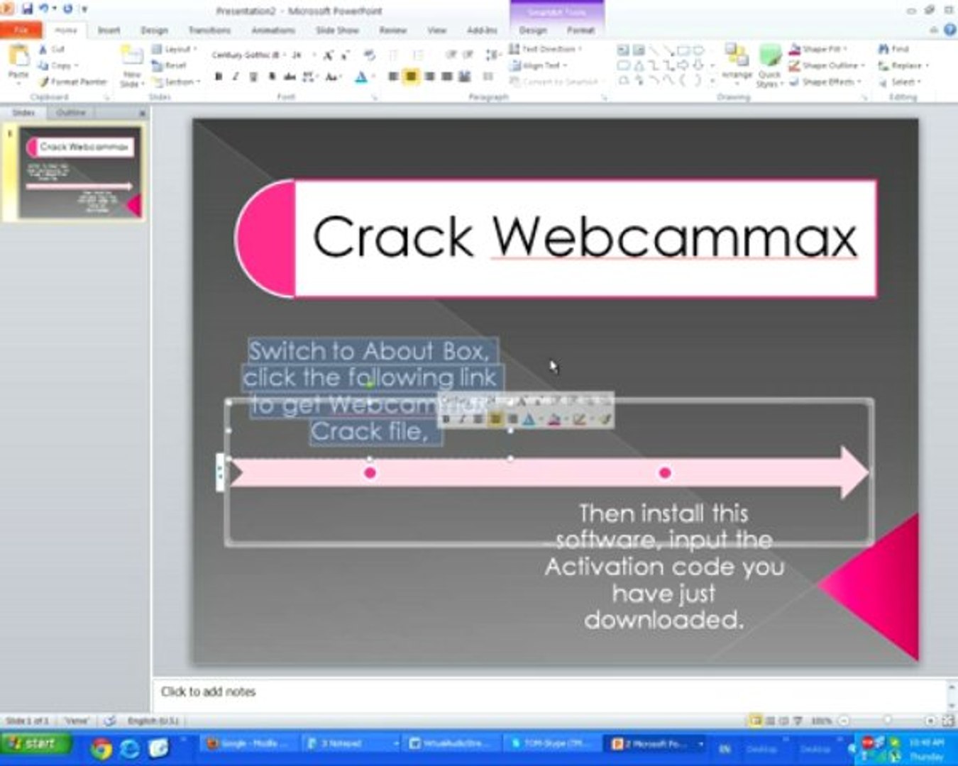Click the Redo/Repeat icon
The image size is (958, 766).
point(68,9)
